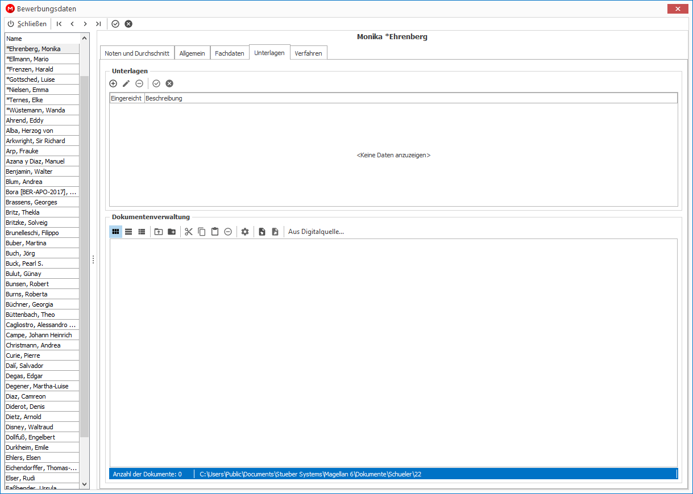Open the Verfahren tab
This screenshot has height=494, width=693.
pyautogui.click(x=309, y=53)
